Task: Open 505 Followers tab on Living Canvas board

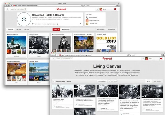Action: point(157,81)
